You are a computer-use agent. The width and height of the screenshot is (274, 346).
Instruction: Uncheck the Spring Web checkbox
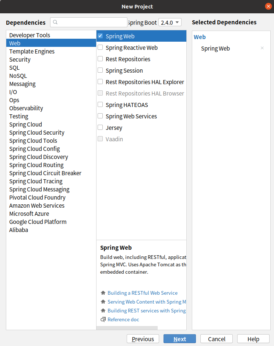tap(100, 36)
